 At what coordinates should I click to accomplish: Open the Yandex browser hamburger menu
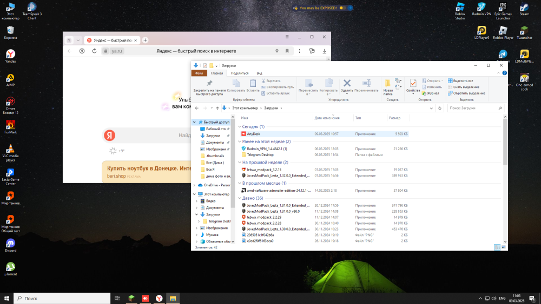[x=287, y=37]
